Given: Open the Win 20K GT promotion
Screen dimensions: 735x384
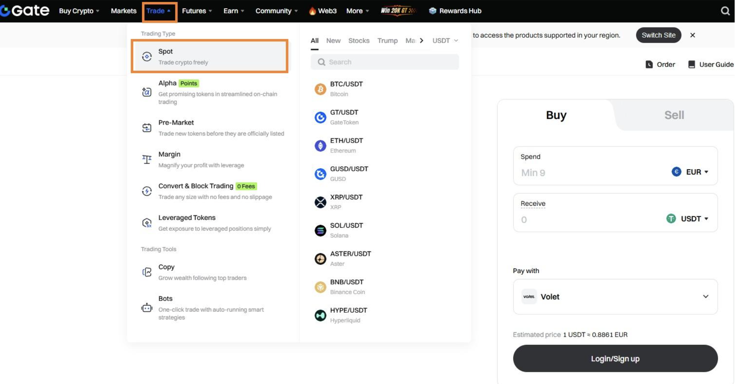Looking at the screenshot, I should 398,11.
